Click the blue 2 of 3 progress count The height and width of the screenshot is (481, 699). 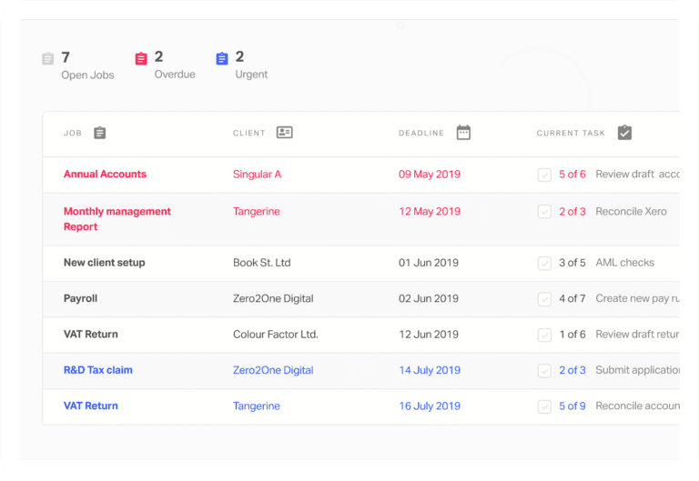tap(572, 370)
